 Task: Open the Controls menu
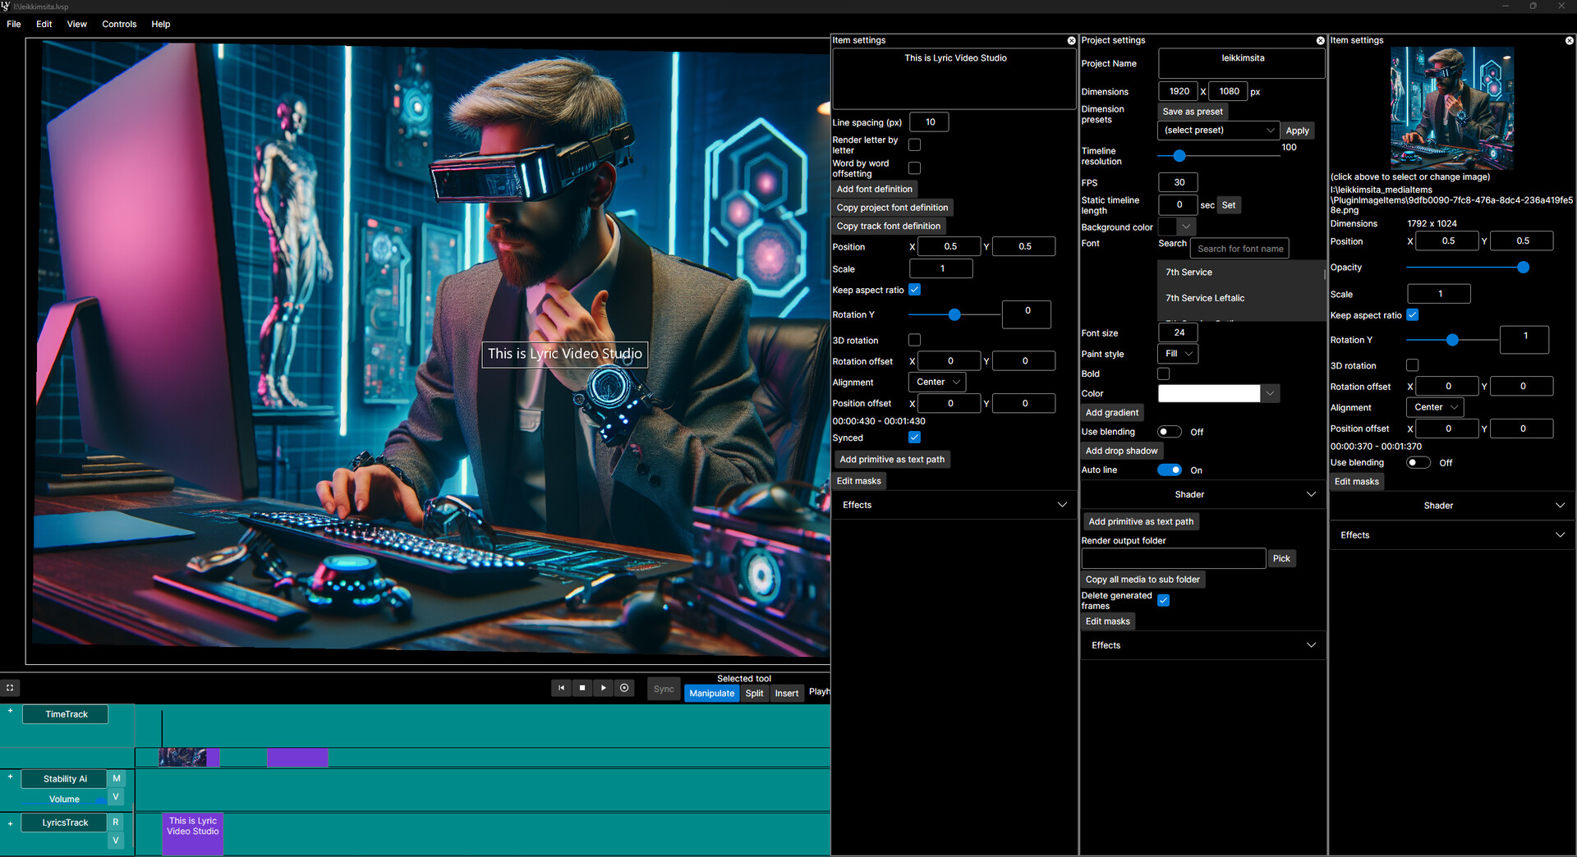point(119,24)
